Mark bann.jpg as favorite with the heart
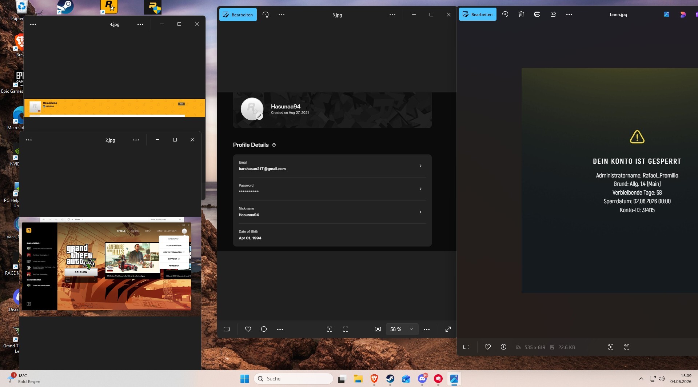 pyautogui.click(x=488, y=347)
